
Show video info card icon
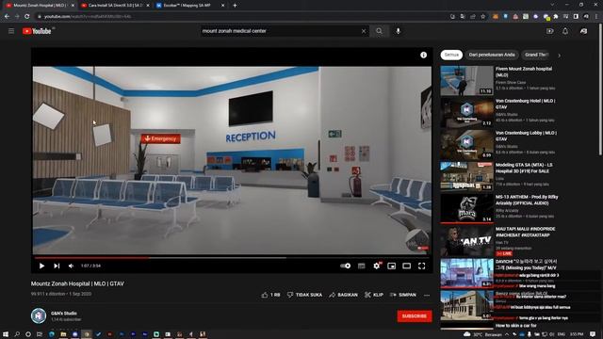click(423, 55)
